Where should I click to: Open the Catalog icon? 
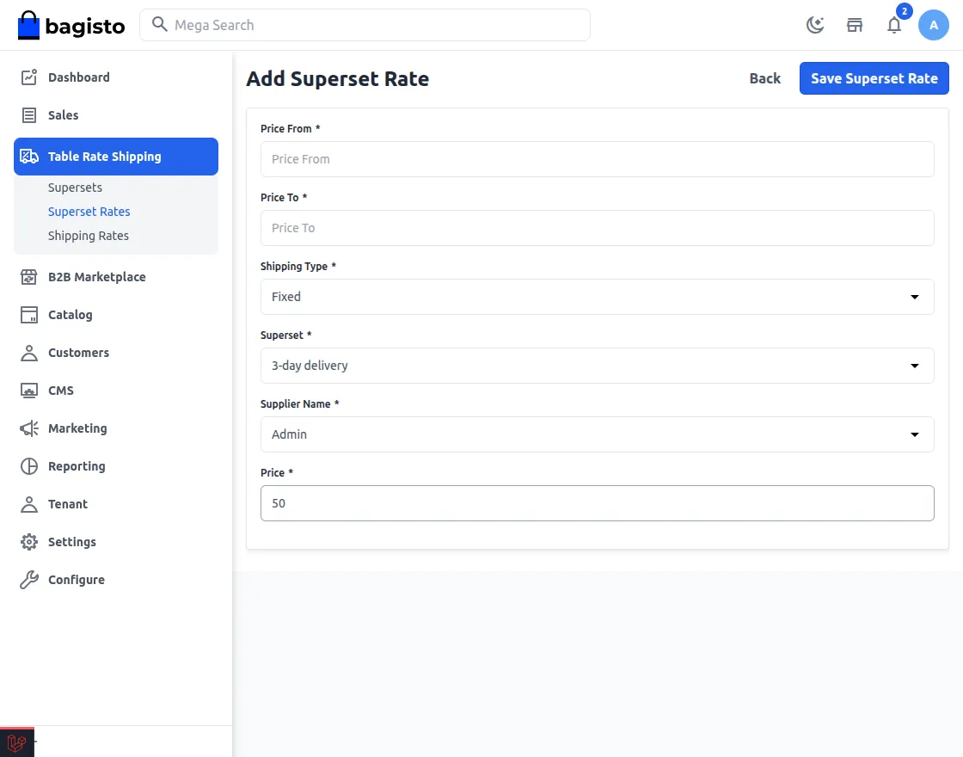[x=27, y=314]
